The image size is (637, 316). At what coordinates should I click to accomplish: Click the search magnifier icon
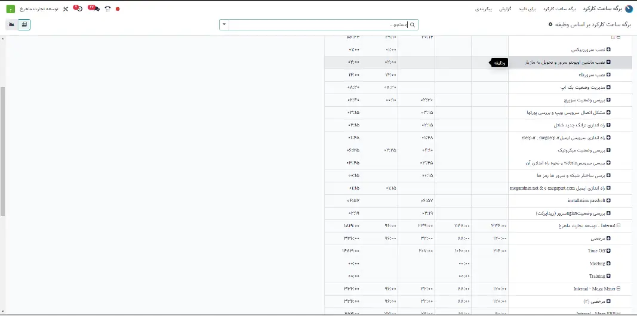[412, 24]
